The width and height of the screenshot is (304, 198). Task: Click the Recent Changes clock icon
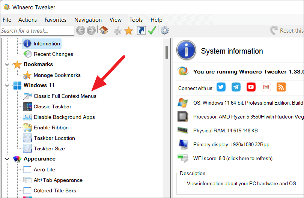(27, 54)
